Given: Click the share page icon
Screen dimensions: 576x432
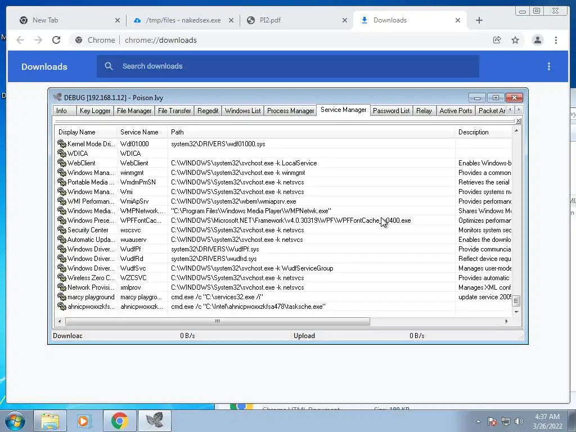Looking at the screenshot, I should (497, 40).
